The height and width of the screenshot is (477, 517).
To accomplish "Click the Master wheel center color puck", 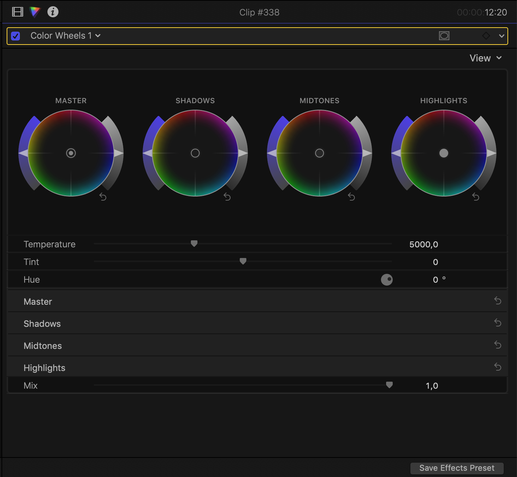I will tap(71, 153).
